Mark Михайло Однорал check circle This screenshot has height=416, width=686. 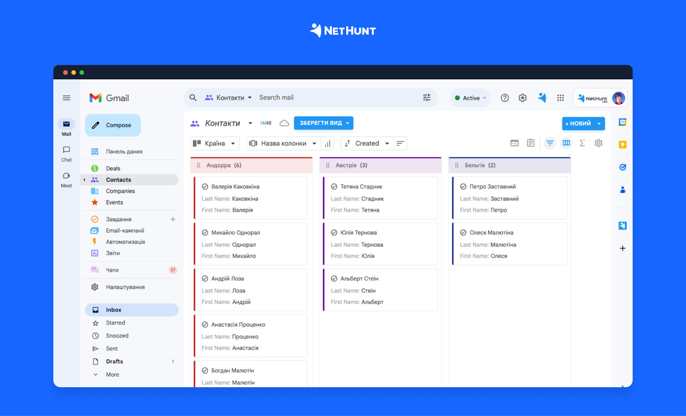point(205,233)
